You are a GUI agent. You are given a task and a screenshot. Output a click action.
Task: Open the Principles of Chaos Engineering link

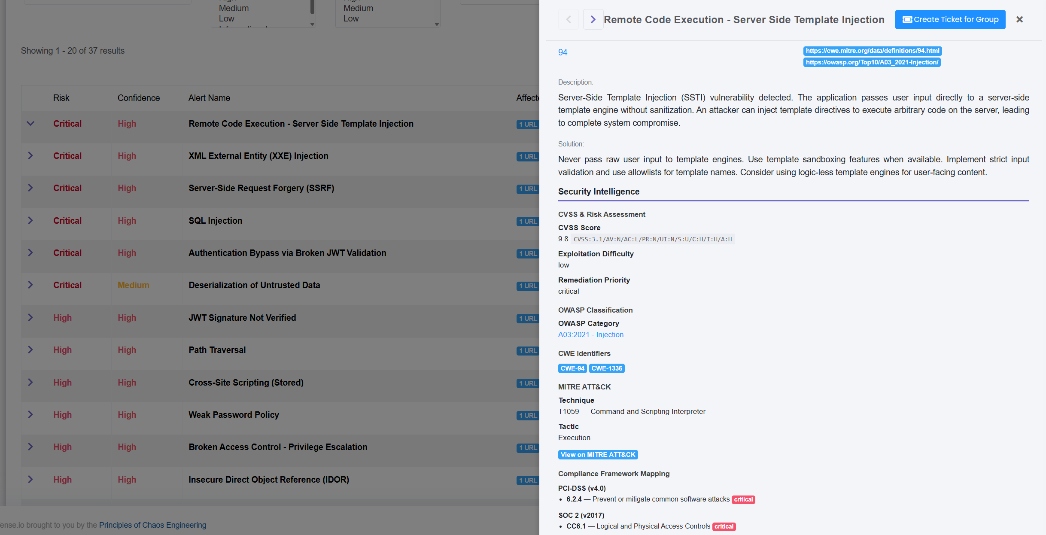tap(152, 525)
